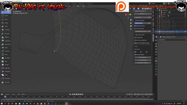Toggle Z symmetry checkbox
The width and height of the screenshot is (187, 105).
tap(146, 52)
